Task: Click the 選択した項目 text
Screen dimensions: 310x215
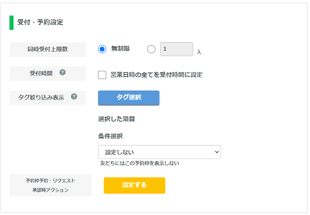Action: pyautogui.click(x=116, y=119)
